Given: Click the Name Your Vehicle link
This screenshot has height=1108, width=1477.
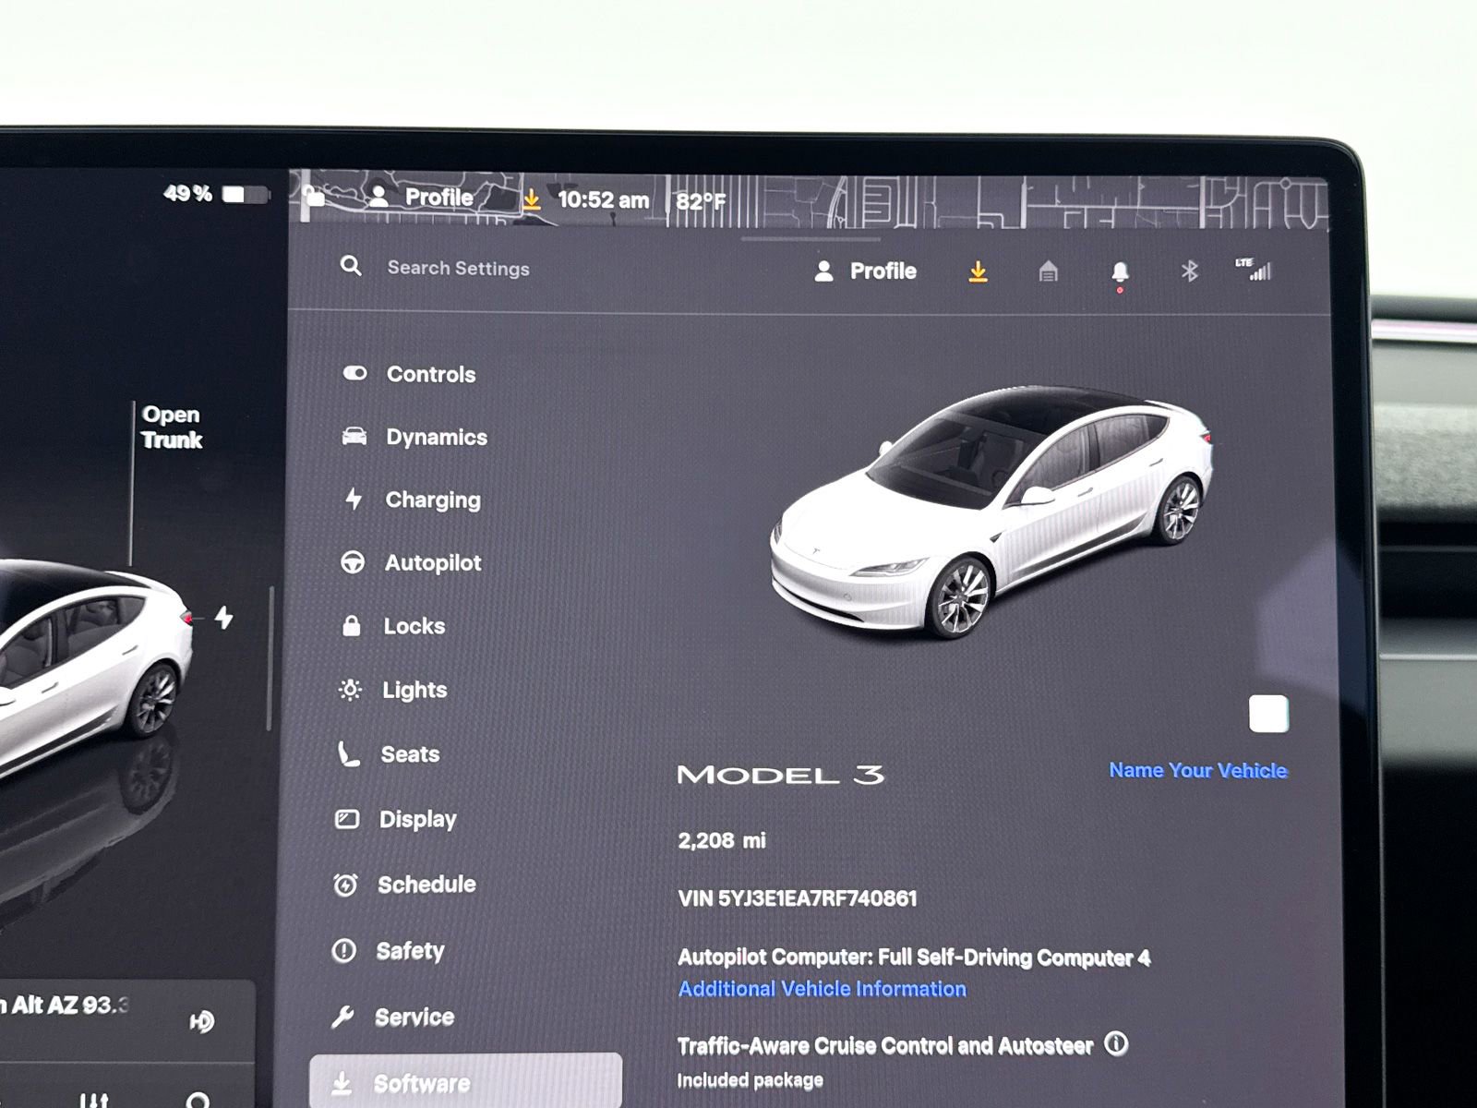Looking at the screenshot, I should (1198, 770).
